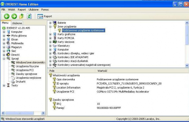Screen dimensions: 189x122
Task: Select Urządzenia PCI in left tree
Action: coord(25,70)
